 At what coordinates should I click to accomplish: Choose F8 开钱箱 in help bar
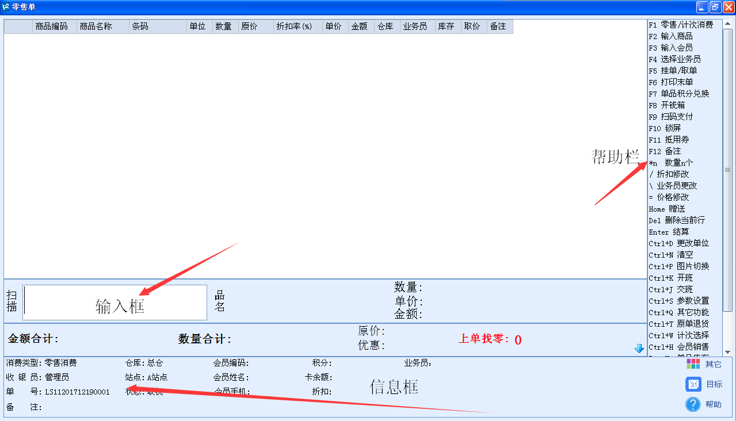tap(666, 105)
